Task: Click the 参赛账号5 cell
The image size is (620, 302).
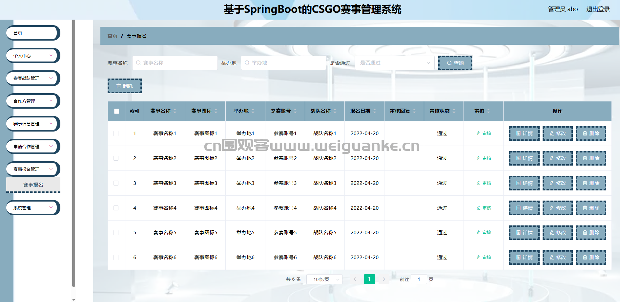Action: (x=285, y=233)
